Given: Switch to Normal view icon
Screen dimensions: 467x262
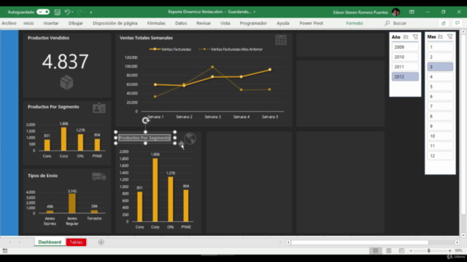Looking at the screenshot, I should [376, 251].
